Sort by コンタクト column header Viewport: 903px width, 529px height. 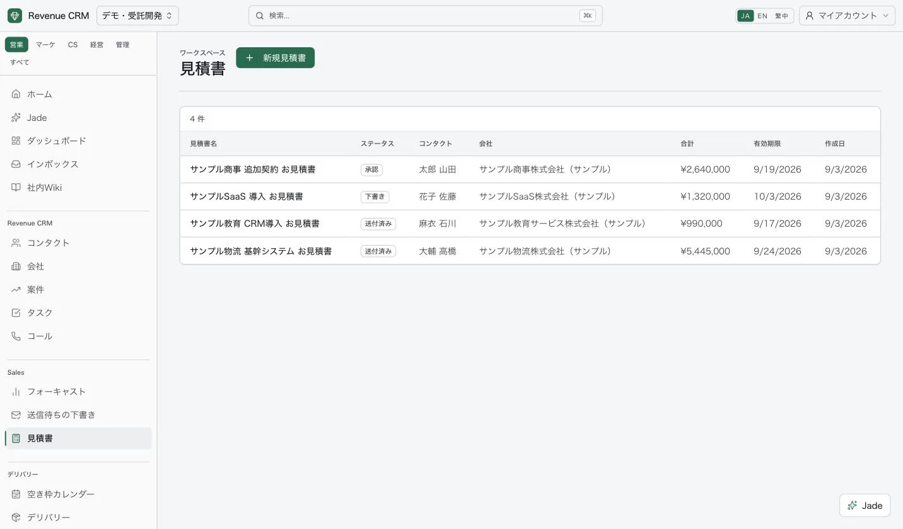pyautogui.click(x=436, y=144)
